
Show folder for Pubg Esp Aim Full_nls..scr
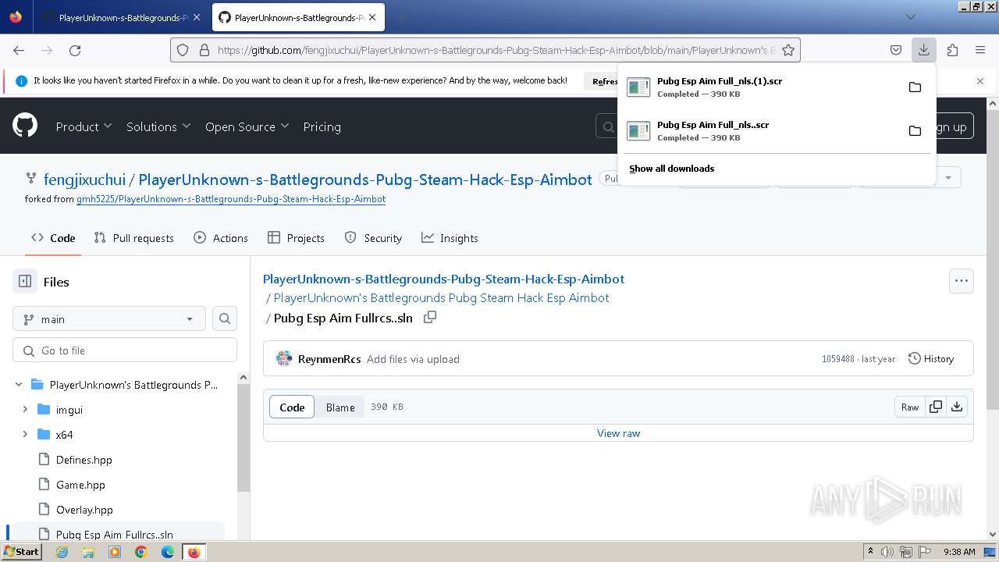915,130
